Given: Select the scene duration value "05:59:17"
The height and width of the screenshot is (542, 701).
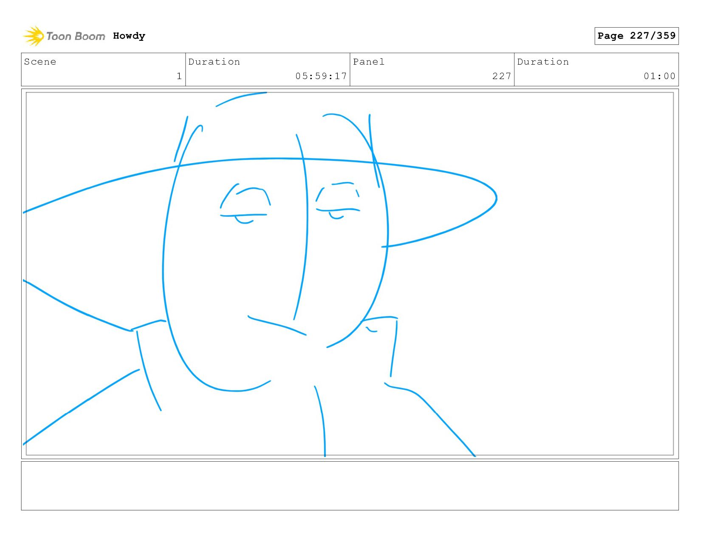Looking at the screenshot, I should [x=321, y=76].
